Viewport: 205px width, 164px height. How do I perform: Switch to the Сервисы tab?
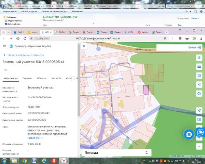click(x=27, y=78)
